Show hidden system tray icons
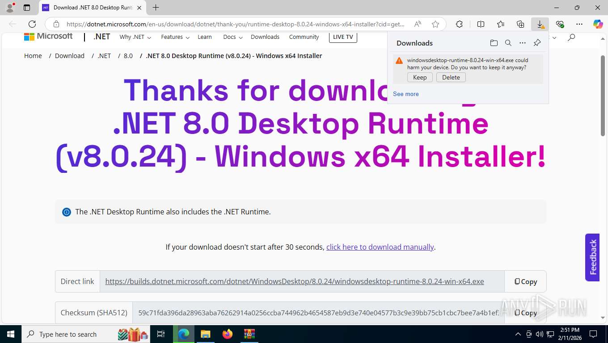 [518, 334]
